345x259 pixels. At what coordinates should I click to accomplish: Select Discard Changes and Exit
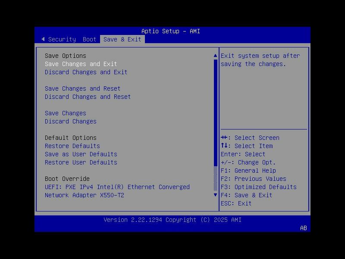coord(86,72)
